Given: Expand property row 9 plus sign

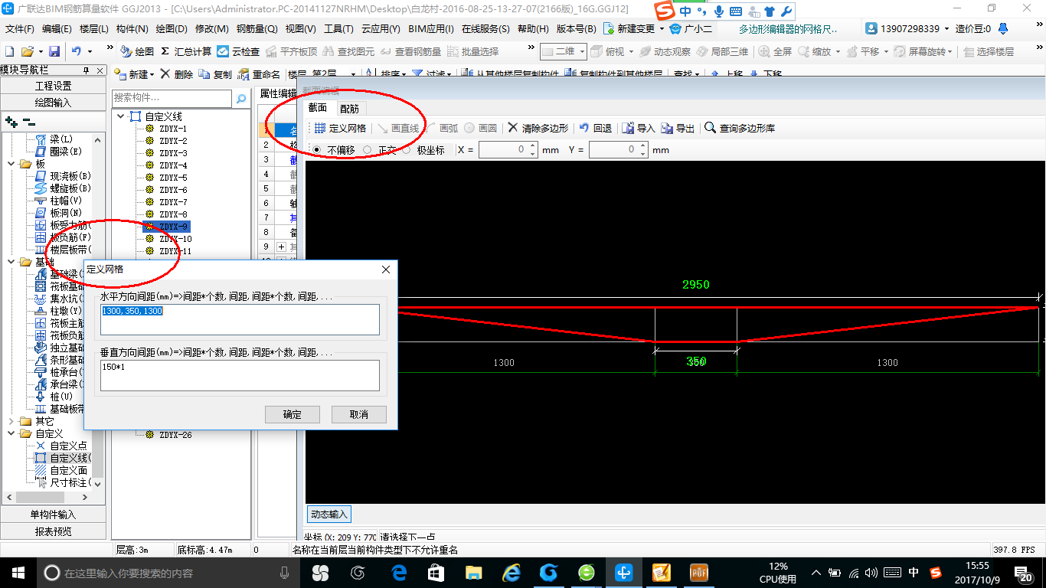Looking at the screenshot, I should click(281, 247).
